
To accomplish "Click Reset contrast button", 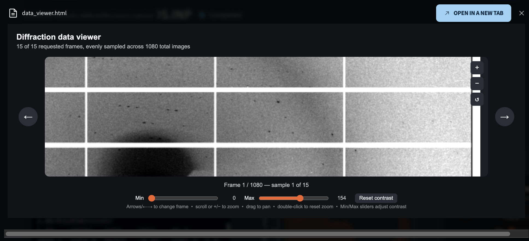I will tap(376, 198).
